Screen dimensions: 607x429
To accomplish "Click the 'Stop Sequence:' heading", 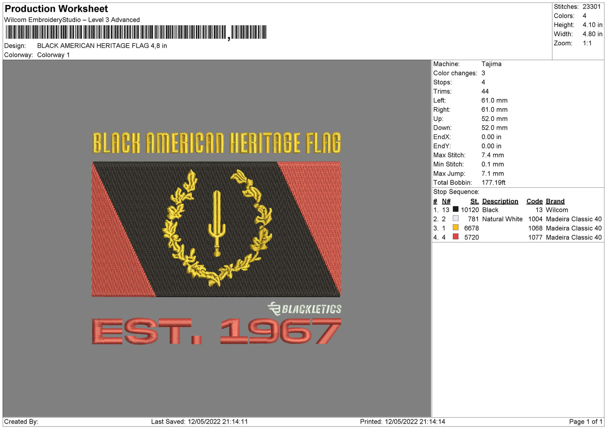I will (x=456, y=192).
